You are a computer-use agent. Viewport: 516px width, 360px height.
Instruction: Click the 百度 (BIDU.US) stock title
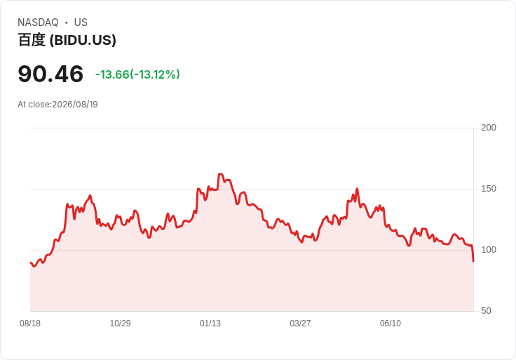(x=67, y=40)
